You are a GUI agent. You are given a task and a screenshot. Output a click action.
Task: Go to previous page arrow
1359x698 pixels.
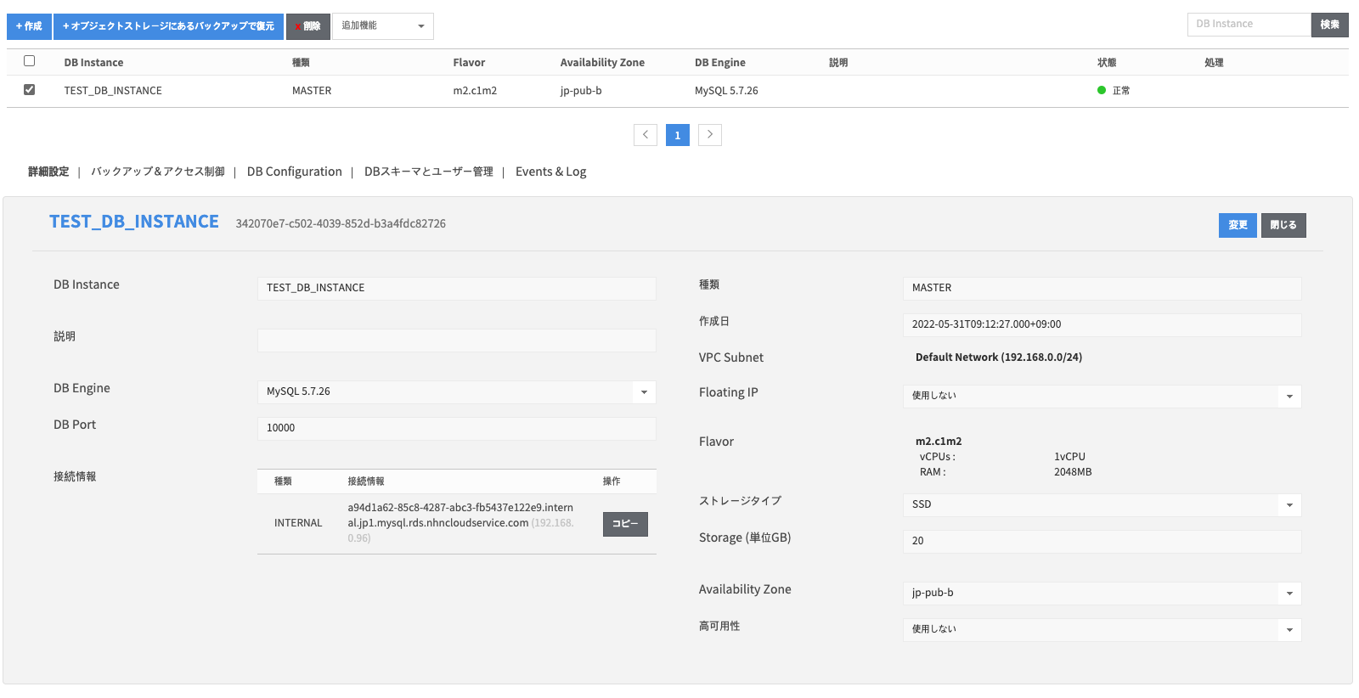pyautogui.click(x=646, y=135)
